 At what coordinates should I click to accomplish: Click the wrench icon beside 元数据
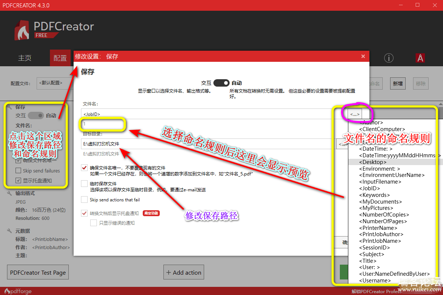click(10, 231)
